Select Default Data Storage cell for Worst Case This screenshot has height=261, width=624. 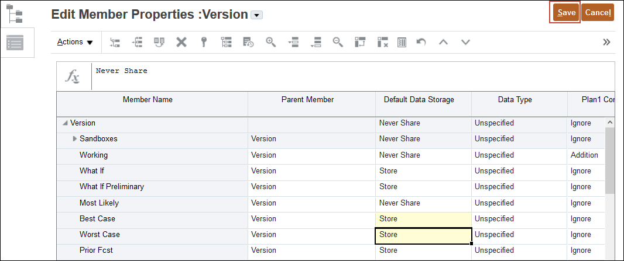(423, 235)
